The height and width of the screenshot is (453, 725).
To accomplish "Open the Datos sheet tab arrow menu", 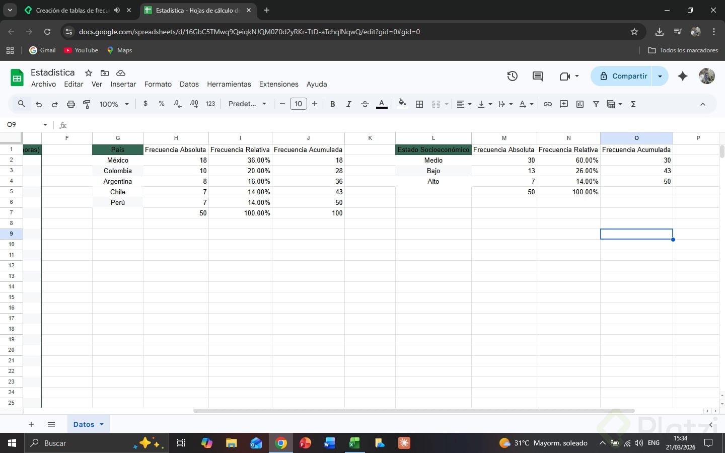I will click(x=102, y=424).
